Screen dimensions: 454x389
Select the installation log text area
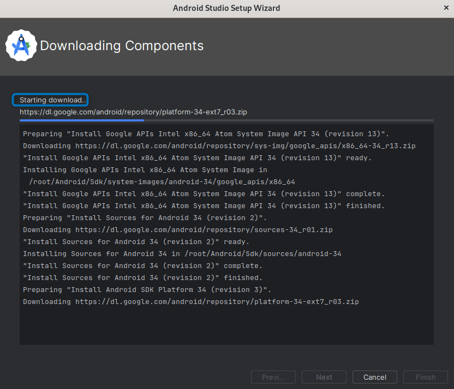226,234
